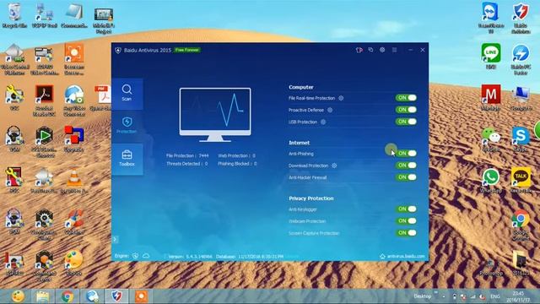Click the Threats Detected count text
540x304 pixels.
tap(187, 164)
